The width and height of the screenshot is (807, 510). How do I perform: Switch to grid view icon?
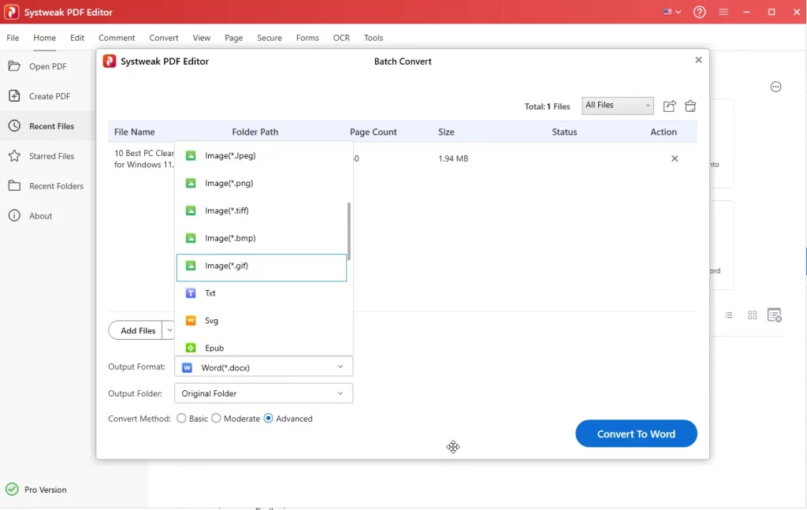click(x=752, y=315)
